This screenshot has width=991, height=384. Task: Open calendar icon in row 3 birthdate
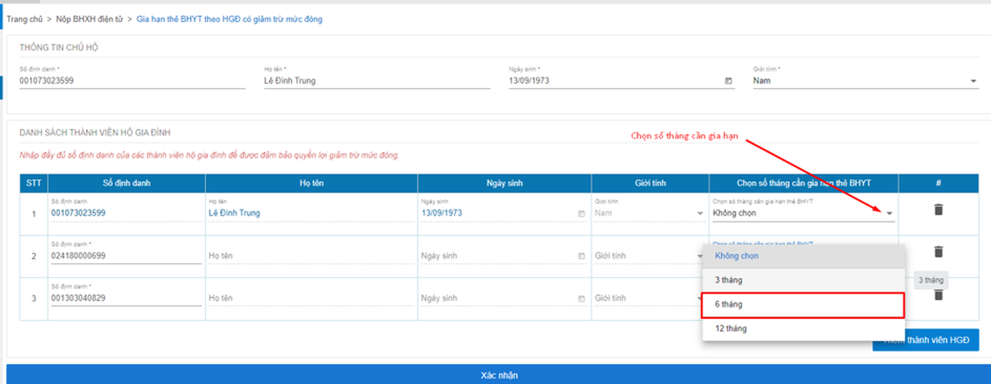pos(581,299)
